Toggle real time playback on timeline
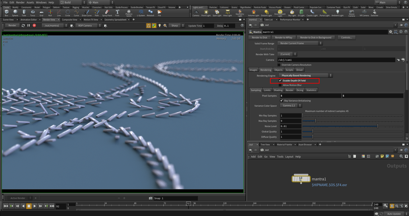Screen dimensions: 409x216 (x=392, y=206)
